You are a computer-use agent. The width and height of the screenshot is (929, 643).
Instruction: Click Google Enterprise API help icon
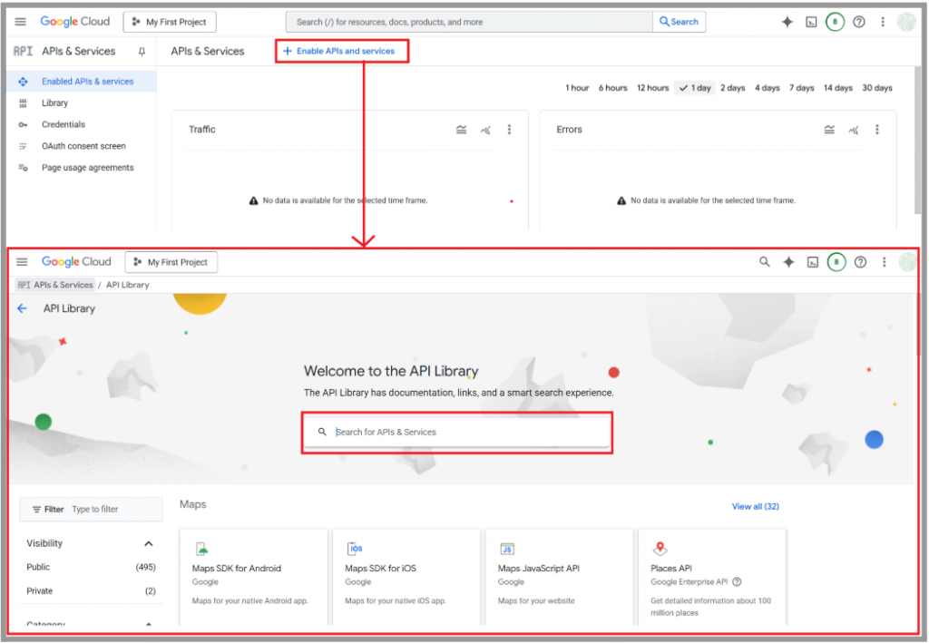click(x=737, y=582)
